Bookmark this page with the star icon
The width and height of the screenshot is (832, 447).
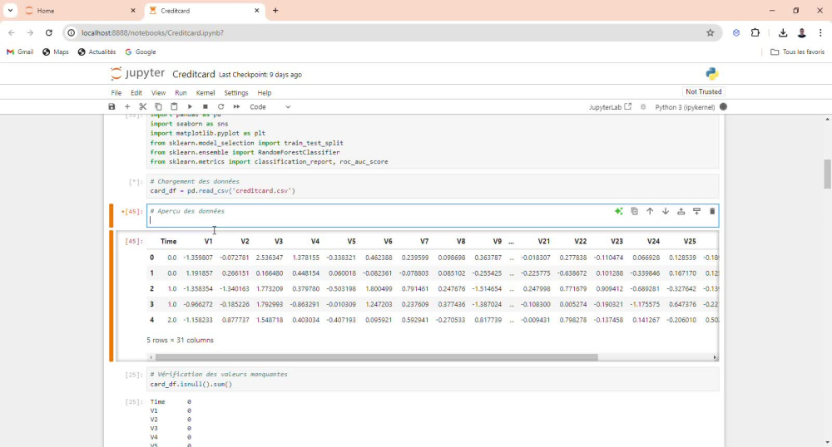pyautogui.click(x=710, y=33)
